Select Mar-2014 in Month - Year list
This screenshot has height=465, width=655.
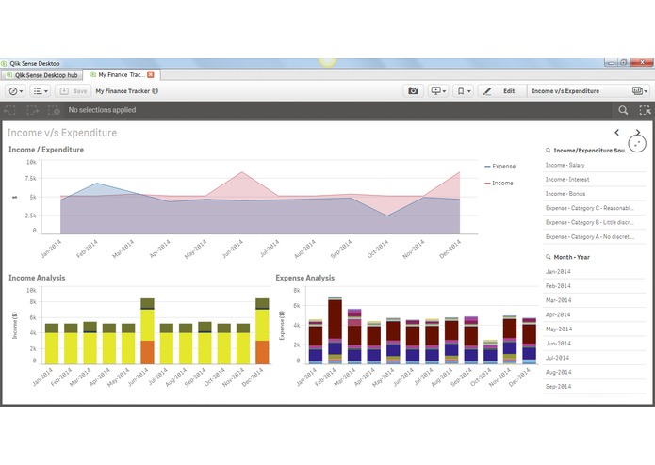[x=595, y=300]
